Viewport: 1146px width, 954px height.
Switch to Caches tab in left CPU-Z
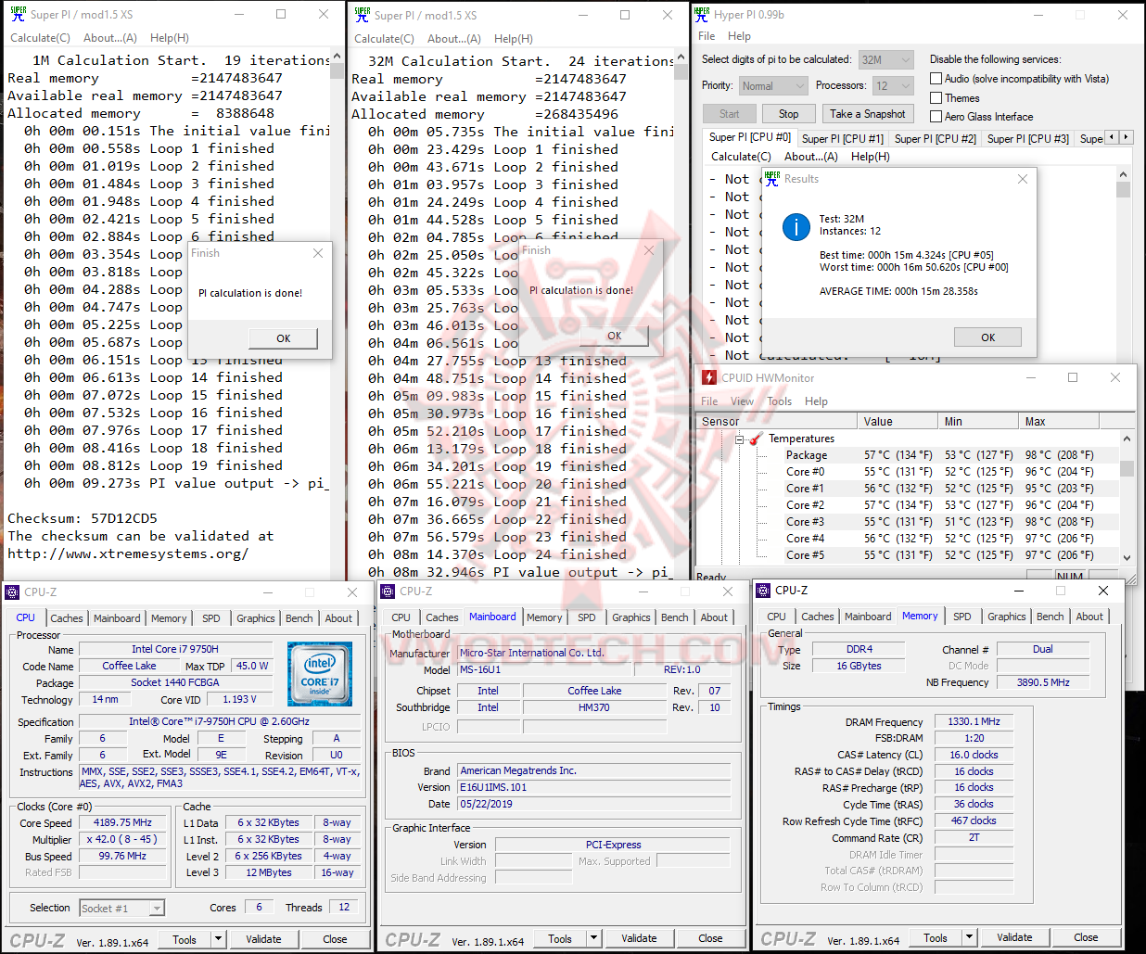pos(67,618)
